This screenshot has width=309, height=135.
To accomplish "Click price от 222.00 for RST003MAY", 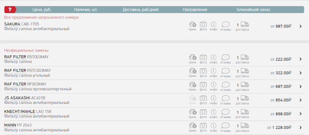I will [281, 59].
